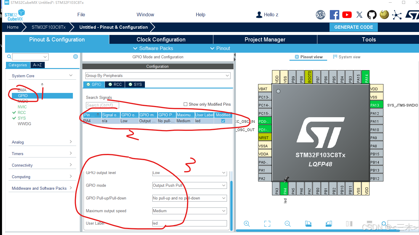Open the Group By Peripherals dropdown
Viewport: 419px width, 235px height.
(158, 76)
